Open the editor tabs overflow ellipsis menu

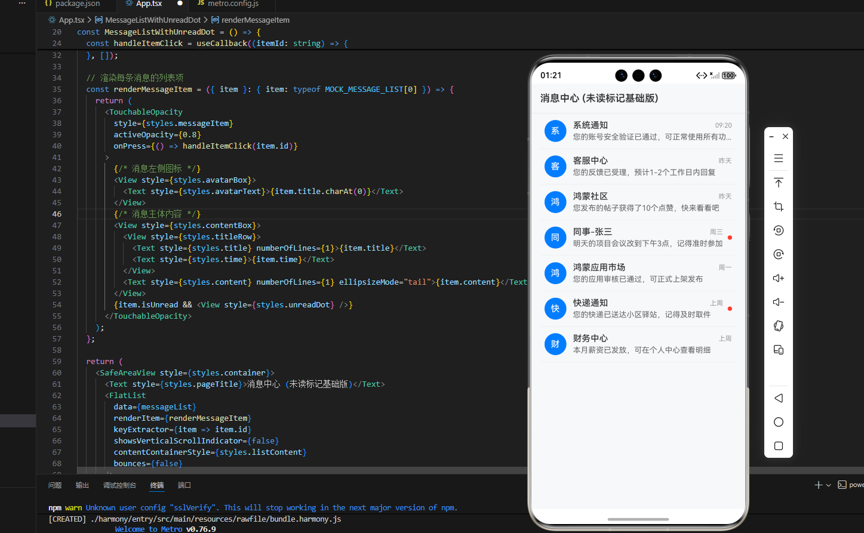(x=22, y=4)
